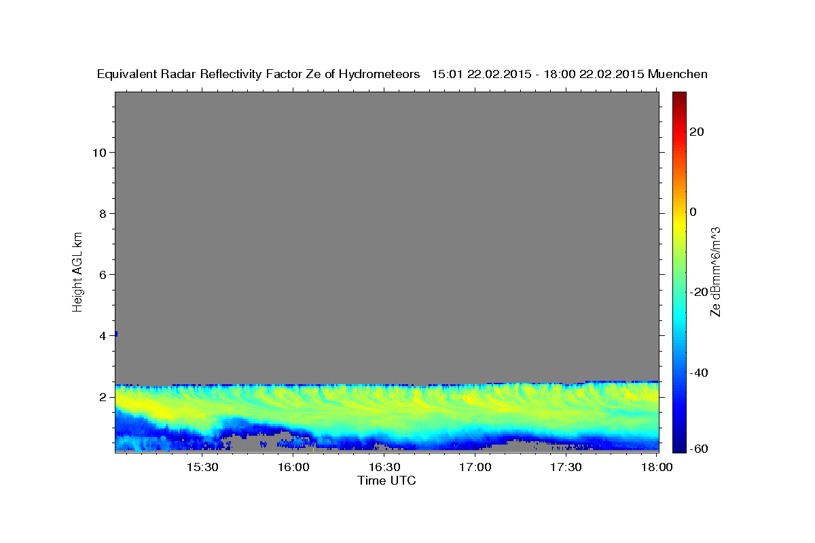
Task: Click the height tick label '2'
Action: coord(102,397)
